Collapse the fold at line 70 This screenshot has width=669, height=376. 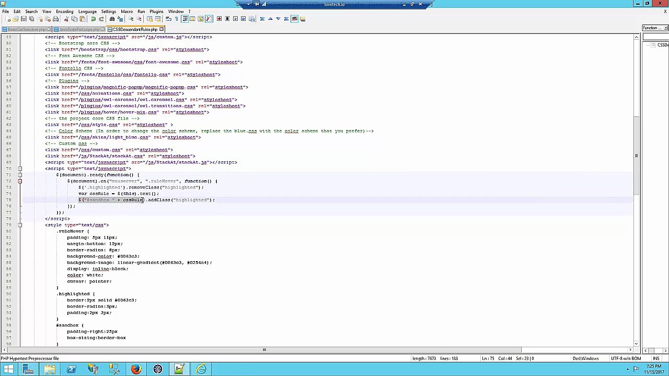tap(20, 169)
